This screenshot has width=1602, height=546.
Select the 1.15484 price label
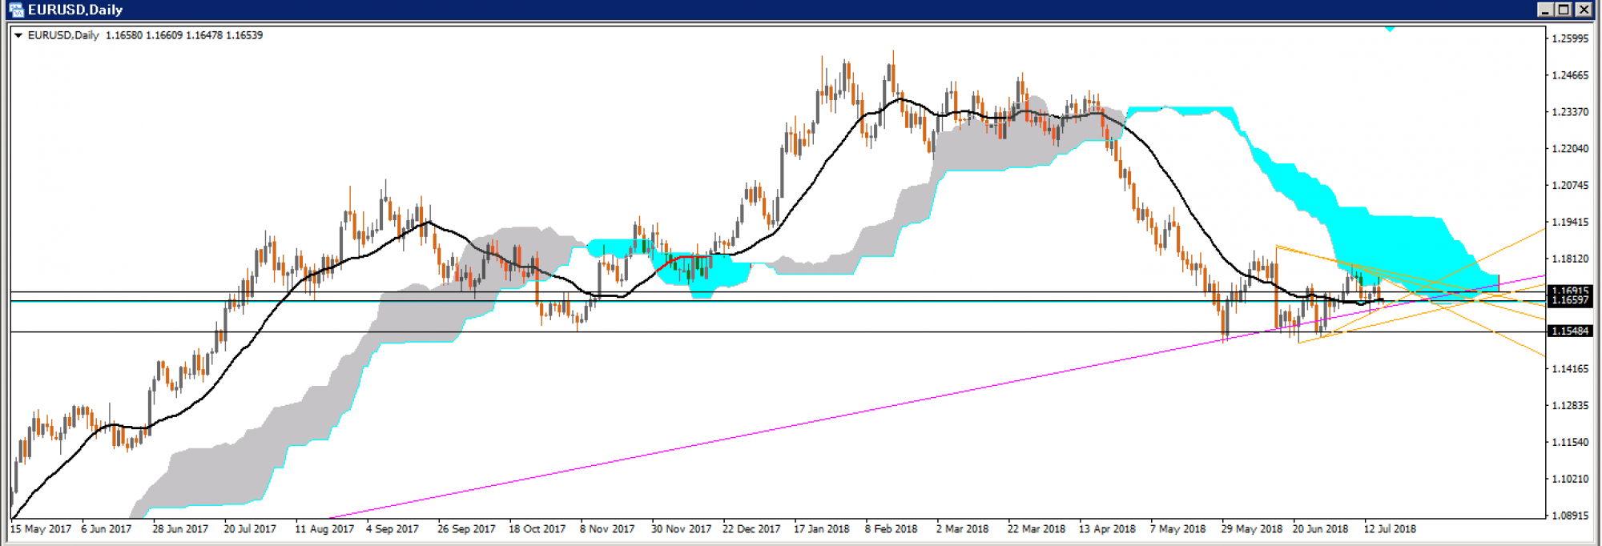(x=1570, y=331)
